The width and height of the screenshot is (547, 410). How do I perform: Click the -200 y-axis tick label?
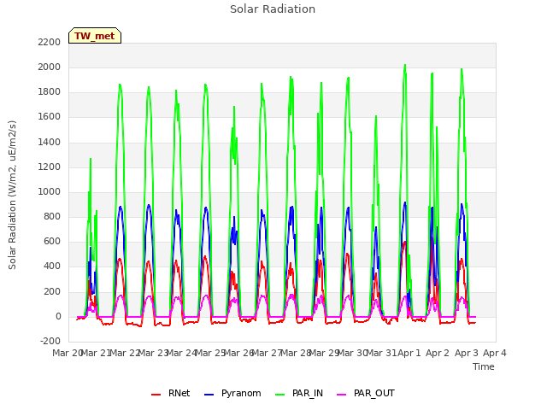click(50, 342)
